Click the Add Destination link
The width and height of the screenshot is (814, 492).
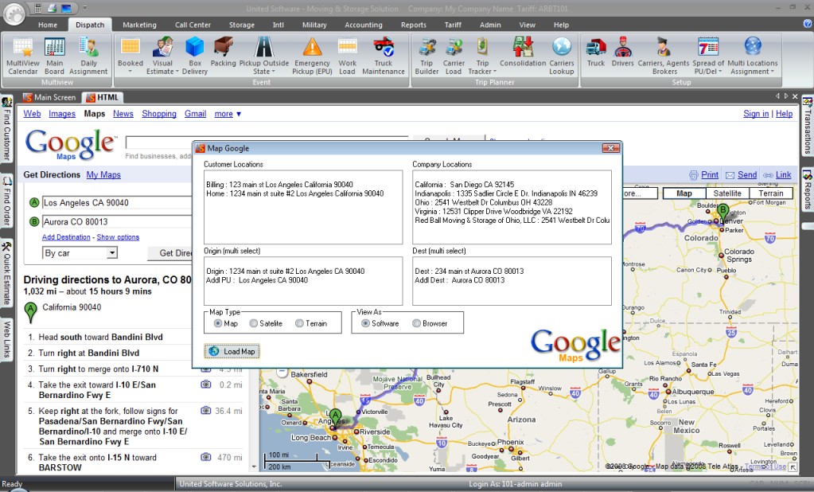click(66, 237)
